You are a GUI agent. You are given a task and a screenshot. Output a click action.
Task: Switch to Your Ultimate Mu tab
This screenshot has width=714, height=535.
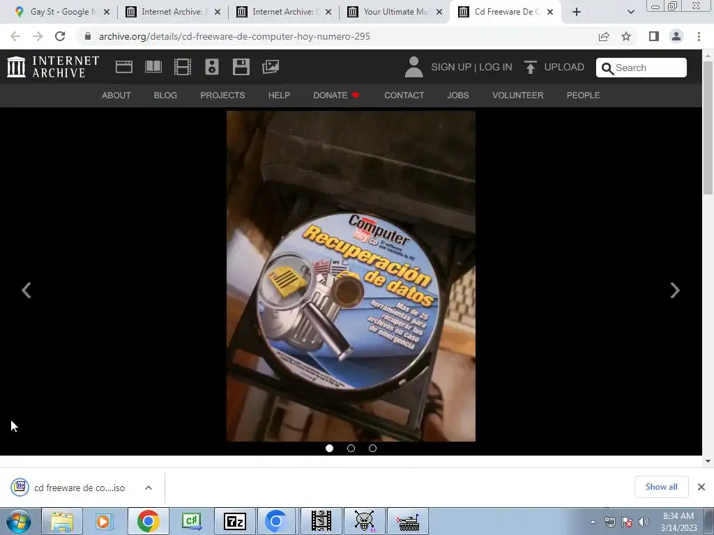point(395,12)
